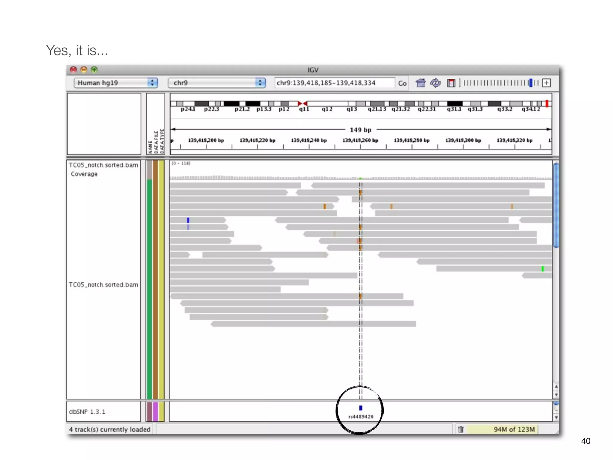The height and width of the screenshot is (460, 613).
Task: Click the red chromosome position marker on ideogram
Action: (547, 104)
